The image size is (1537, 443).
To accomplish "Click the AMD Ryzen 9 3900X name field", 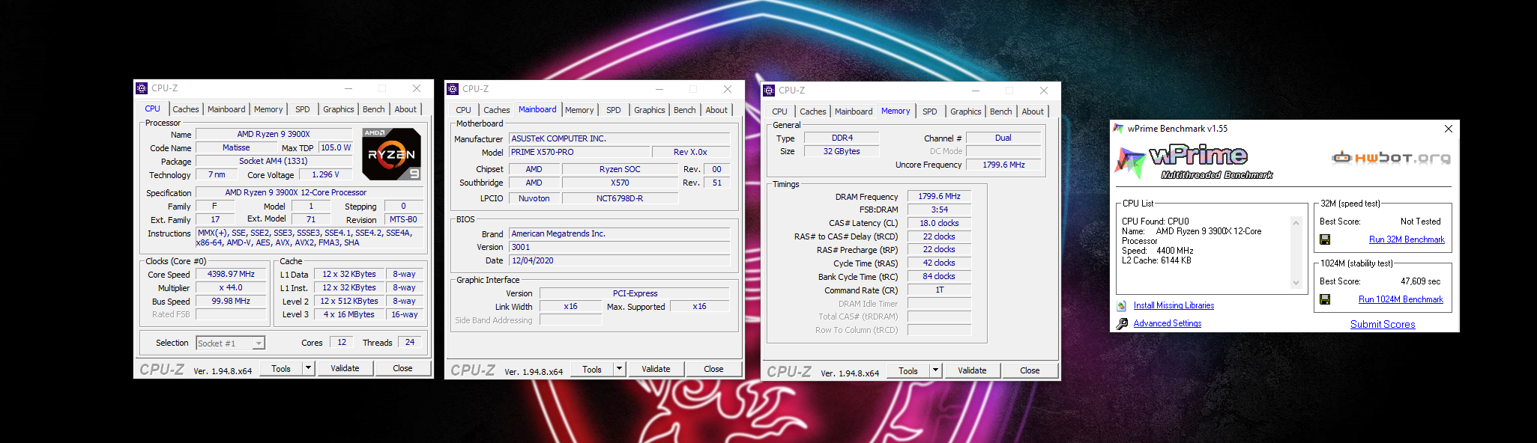I will pyautogui.click(x=274, y=134).
